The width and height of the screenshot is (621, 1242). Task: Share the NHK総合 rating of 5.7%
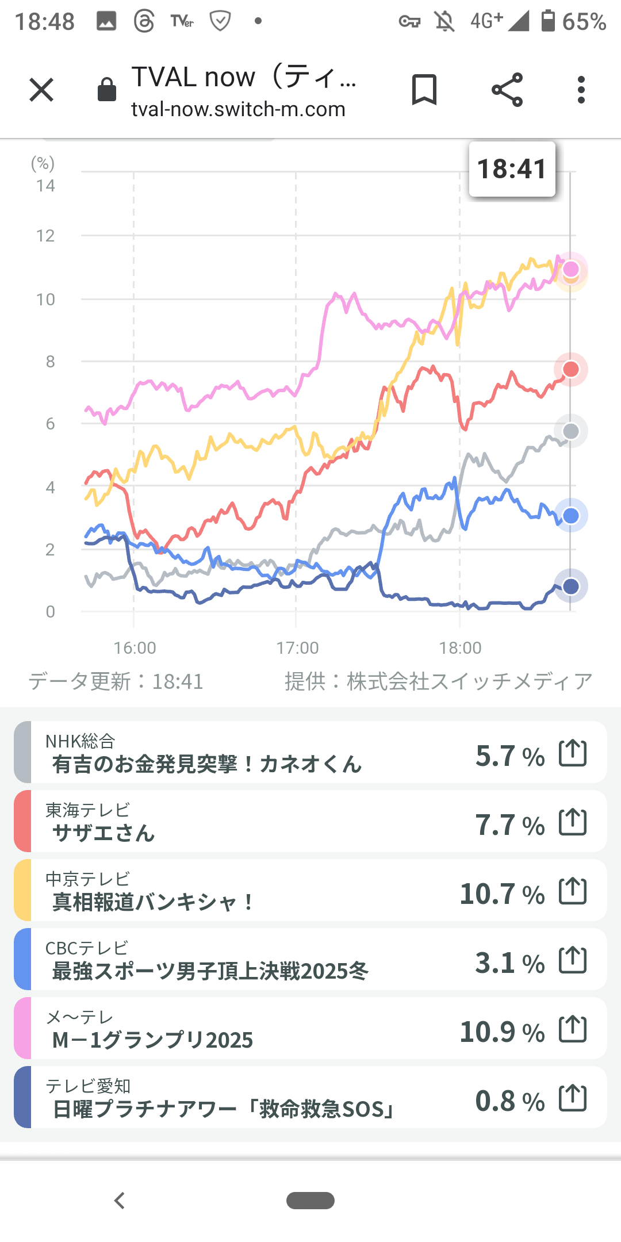coord(573,753)
